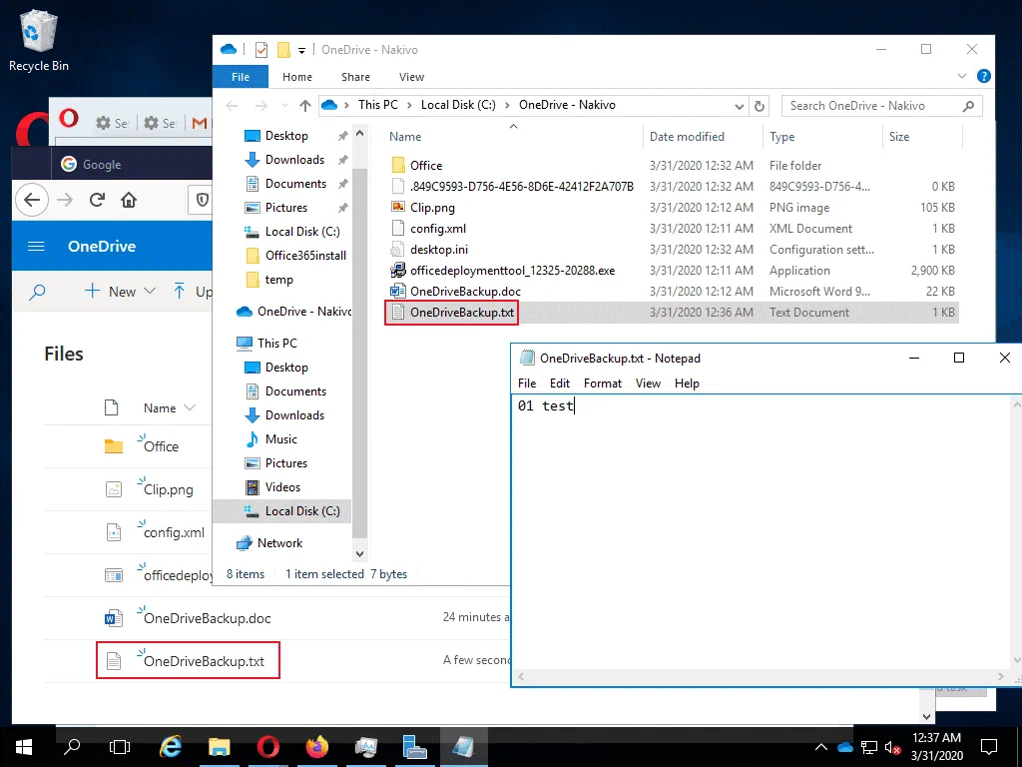Open the Windows Start menu
1022x767 pixels.
point(23,746)
